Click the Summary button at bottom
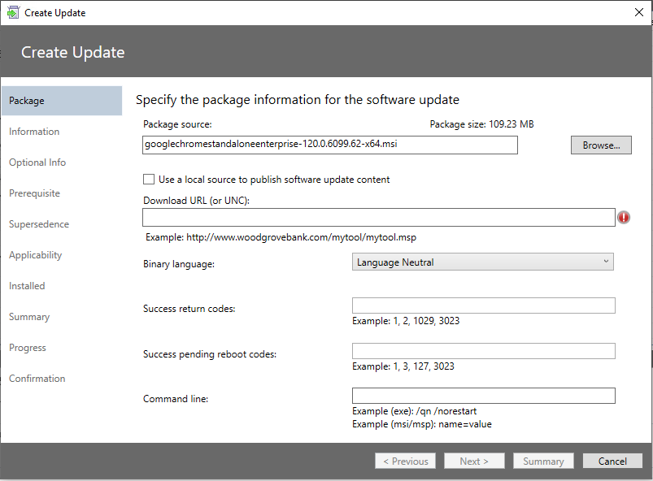 tap(543, 461)
